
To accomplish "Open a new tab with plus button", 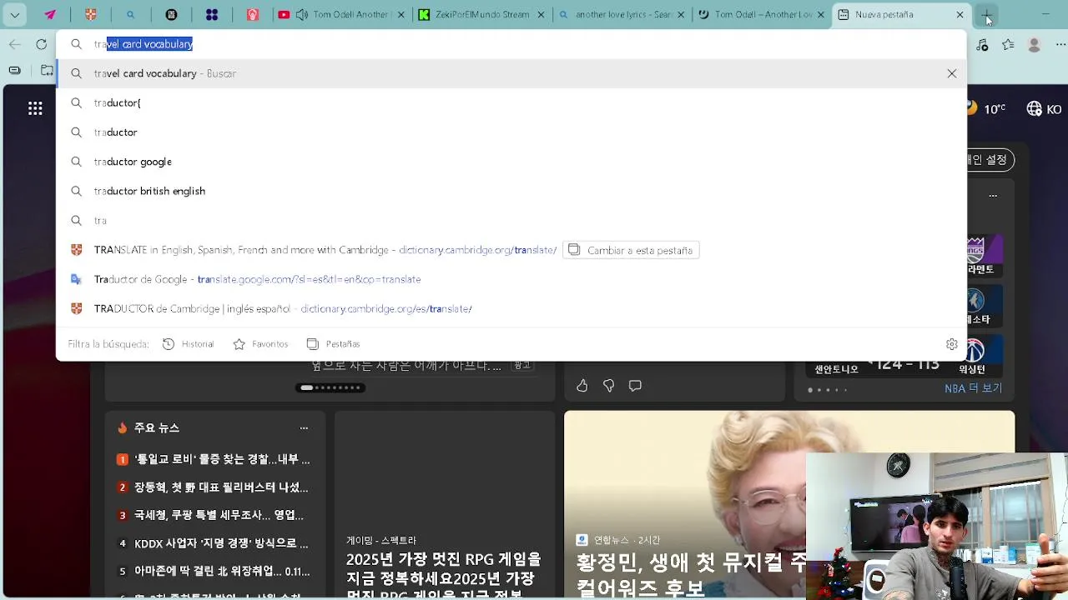I will pyautogui.click(x=986, y=15).
